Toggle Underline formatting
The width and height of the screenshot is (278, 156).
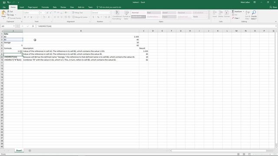point(31,17)
